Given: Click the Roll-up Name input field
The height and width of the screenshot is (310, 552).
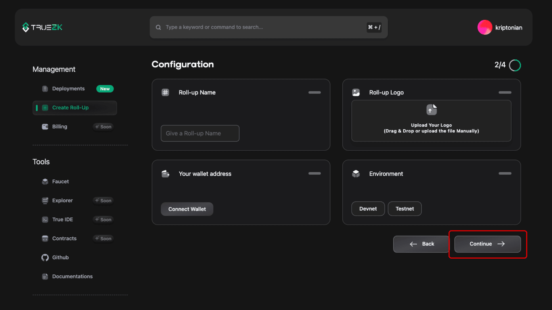Looking at the screenshot, I should tap(200, 133).
